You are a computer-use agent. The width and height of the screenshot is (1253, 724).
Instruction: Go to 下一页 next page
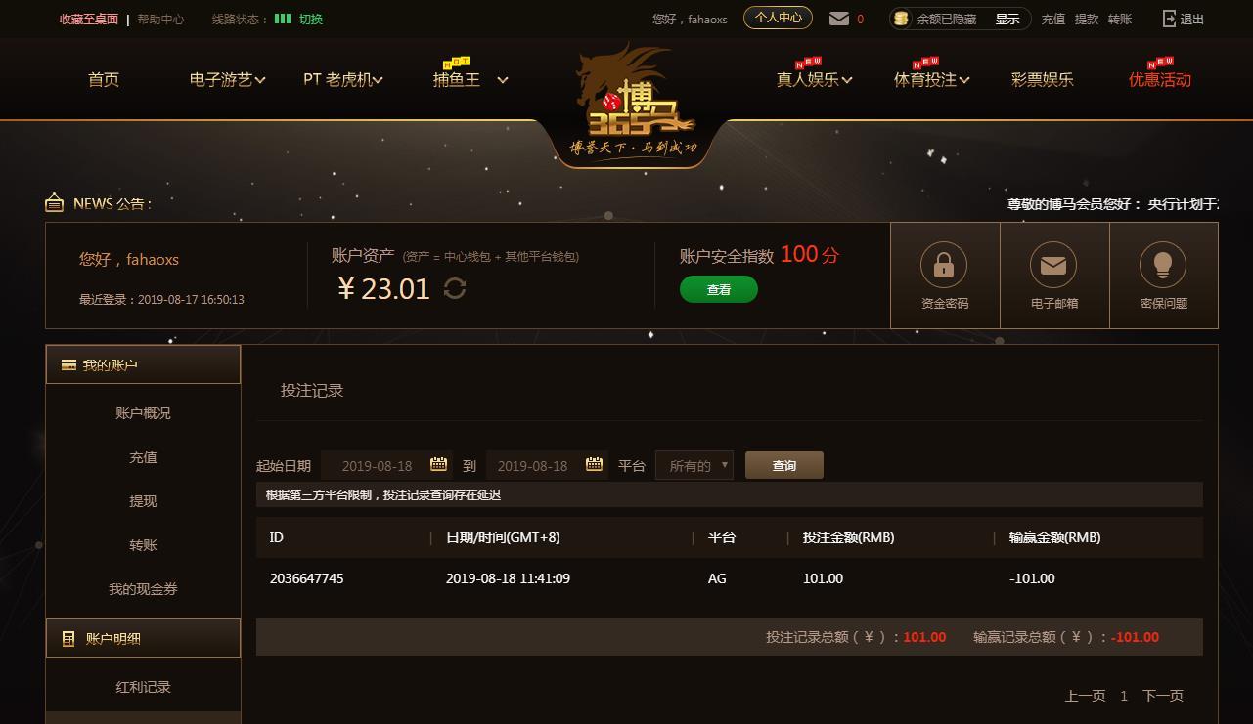(x=1163, y=696)
